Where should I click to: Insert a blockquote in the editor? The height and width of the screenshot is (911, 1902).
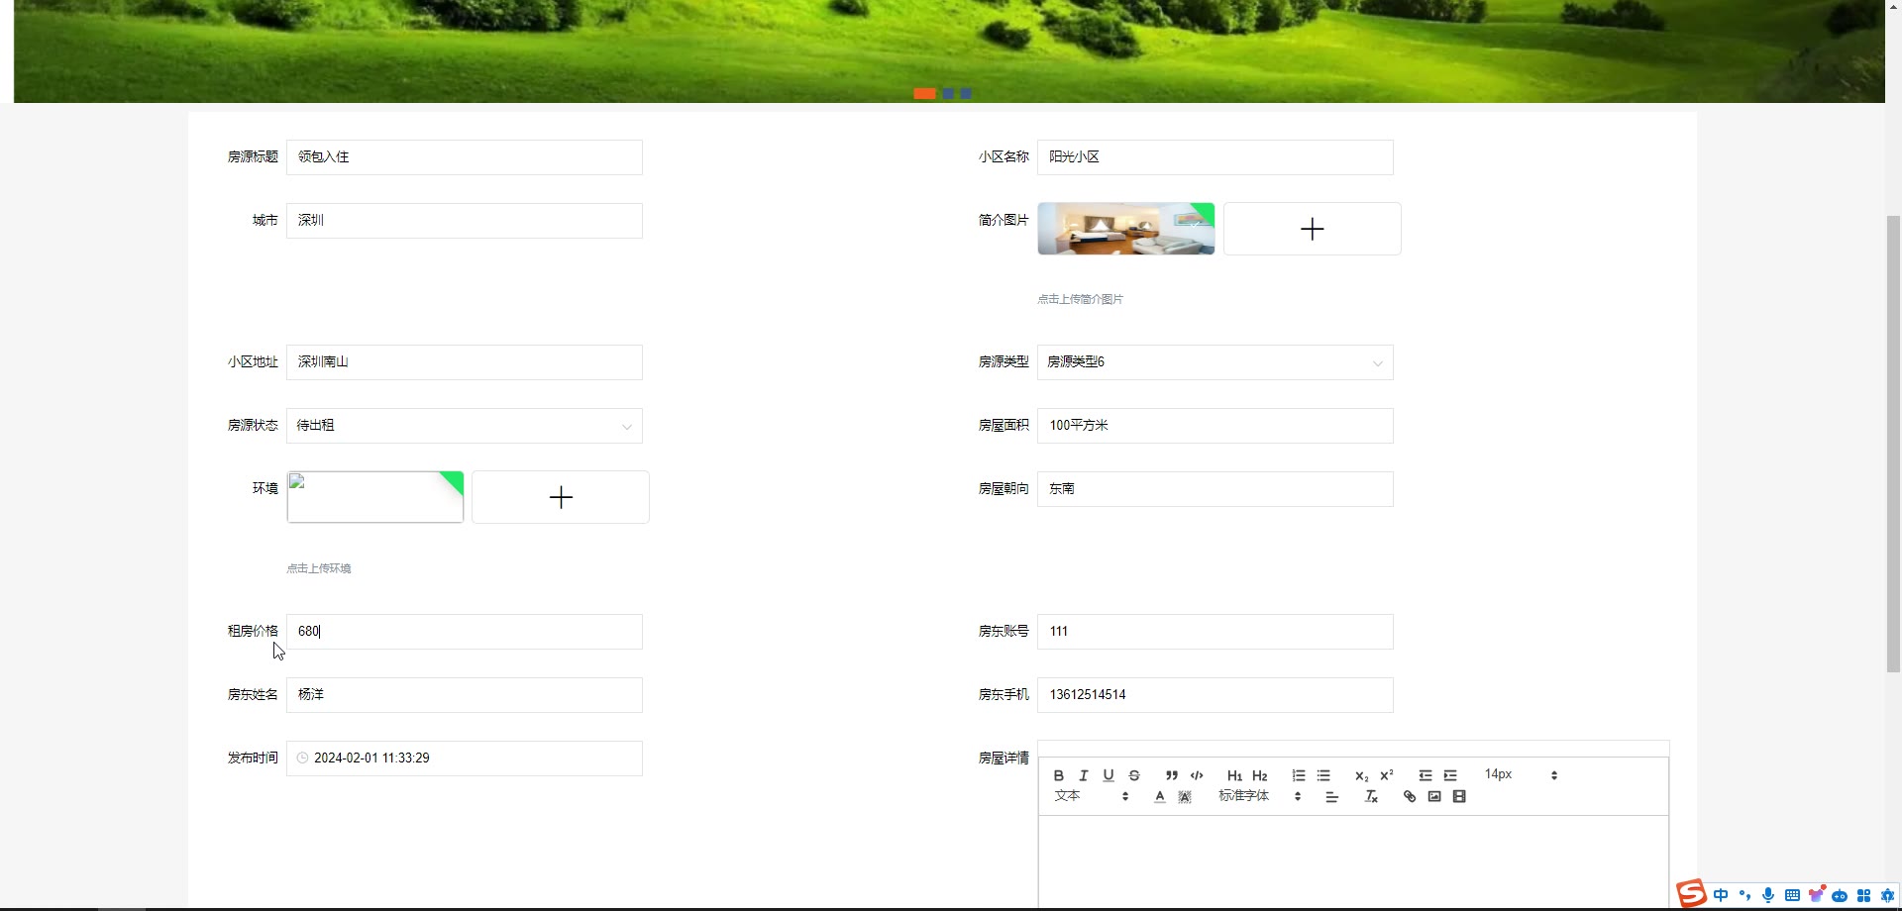pyautogui.click(x=1172, y=775)
